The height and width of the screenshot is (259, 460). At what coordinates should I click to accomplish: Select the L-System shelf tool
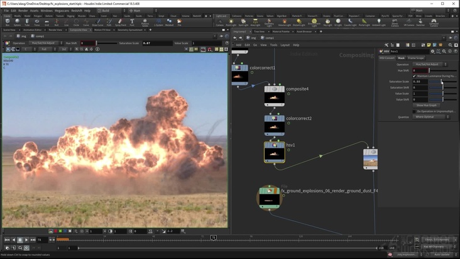pyautogui.click(x=158, y=22)
